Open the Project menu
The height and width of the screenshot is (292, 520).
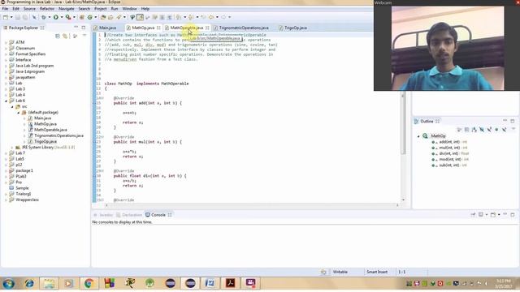pyautogui.click(x=101, y=9)
